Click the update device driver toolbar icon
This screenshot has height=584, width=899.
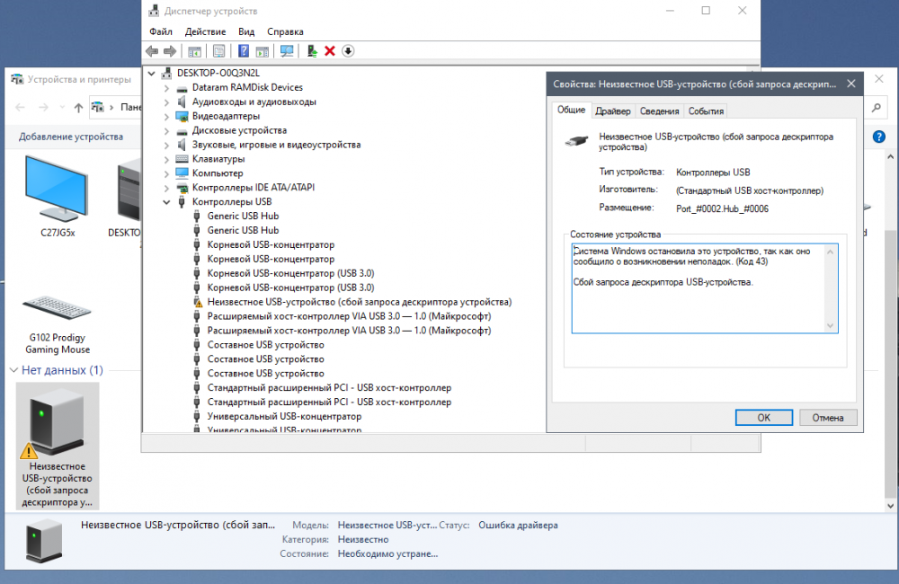tap(312, 51)
